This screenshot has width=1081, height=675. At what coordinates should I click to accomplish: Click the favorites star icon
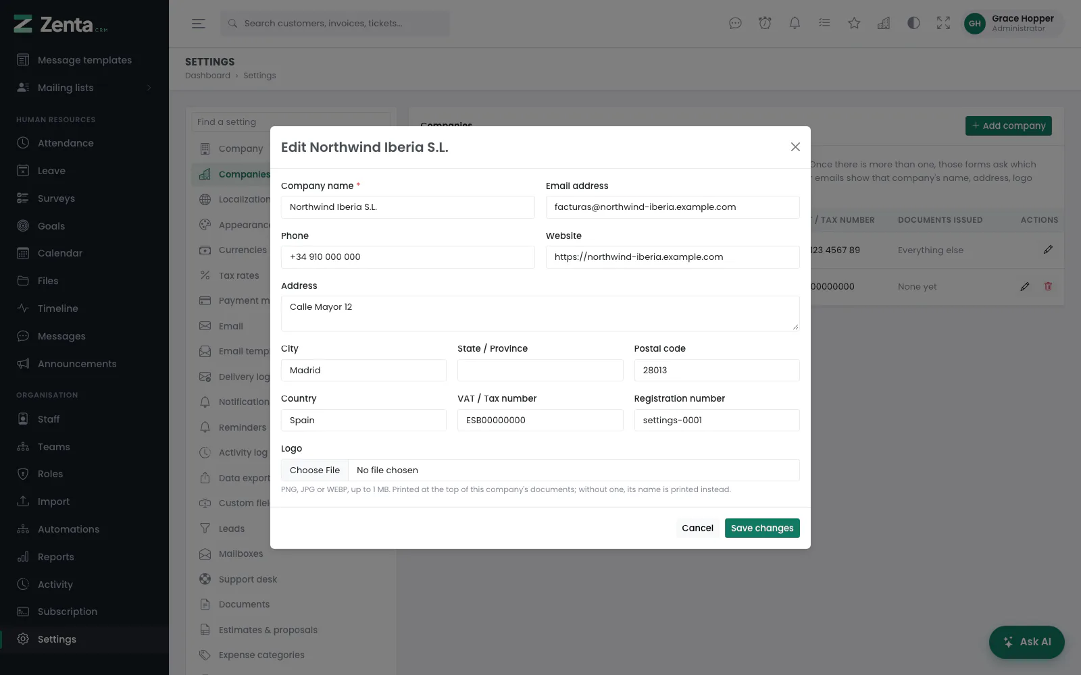[854, 24]
